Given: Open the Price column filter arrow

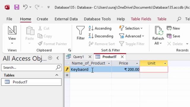Looking at the screenshot, I should pyautogui.click(x=137, y=63).
